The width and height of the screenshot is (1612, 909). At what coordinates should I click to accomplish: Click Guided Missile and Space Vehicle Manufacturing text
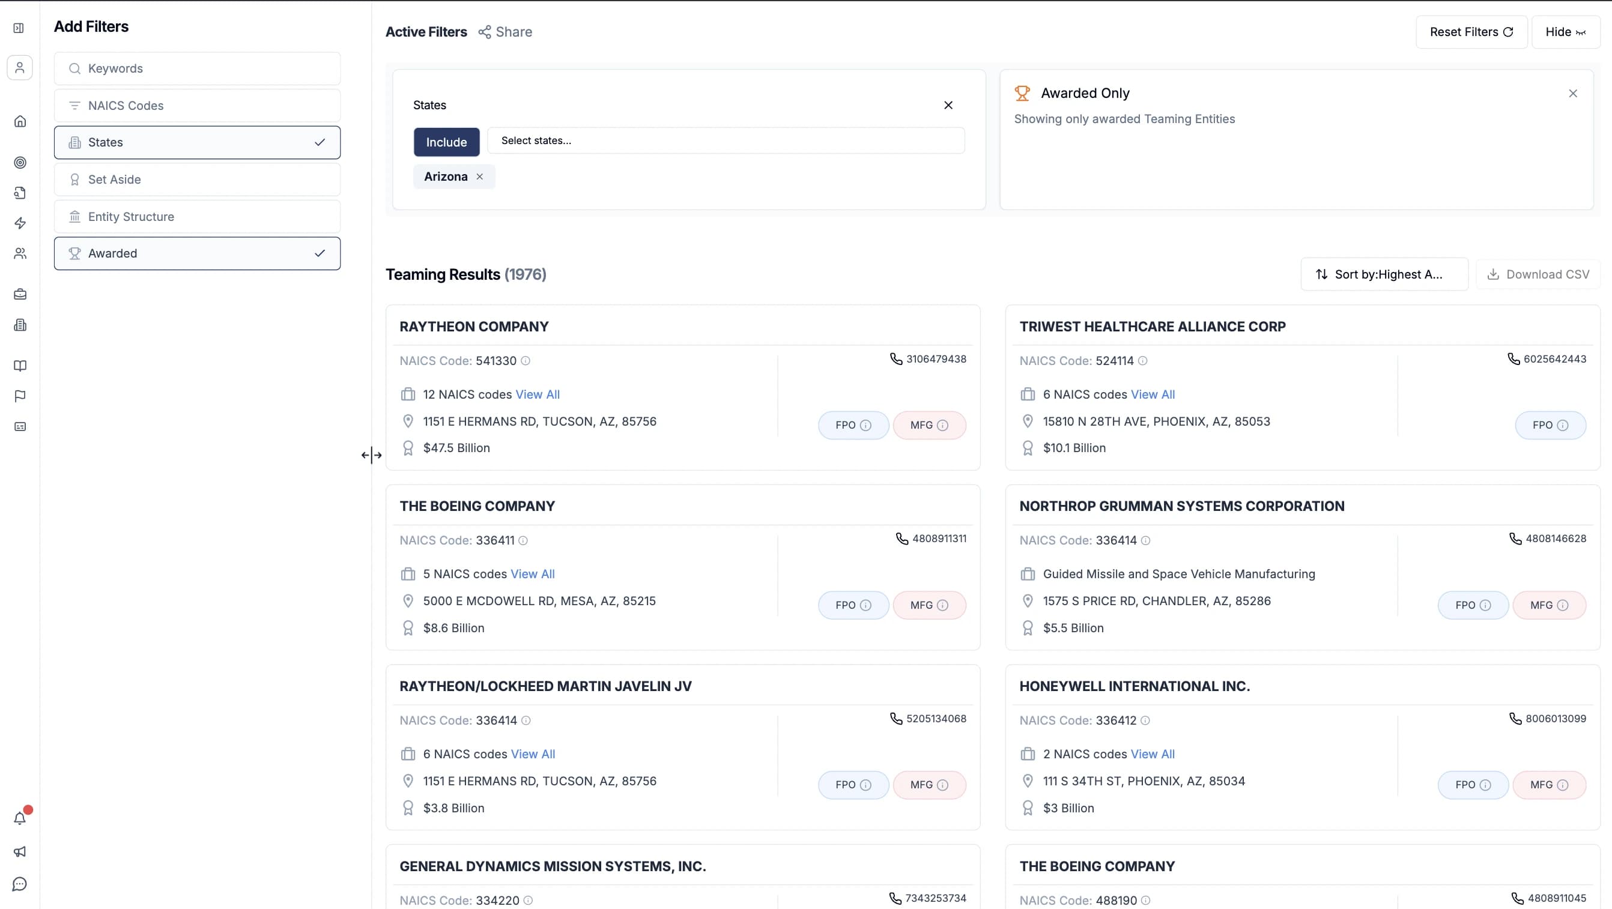[1179, 575]
